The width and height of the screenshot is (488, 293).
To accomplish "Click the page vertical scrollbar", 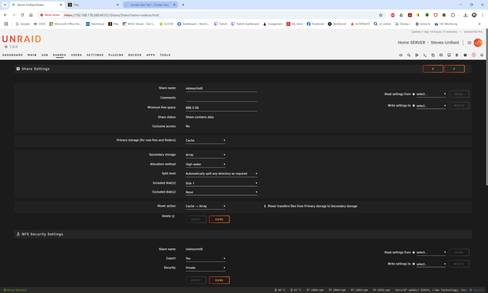I will click(487, 107).
